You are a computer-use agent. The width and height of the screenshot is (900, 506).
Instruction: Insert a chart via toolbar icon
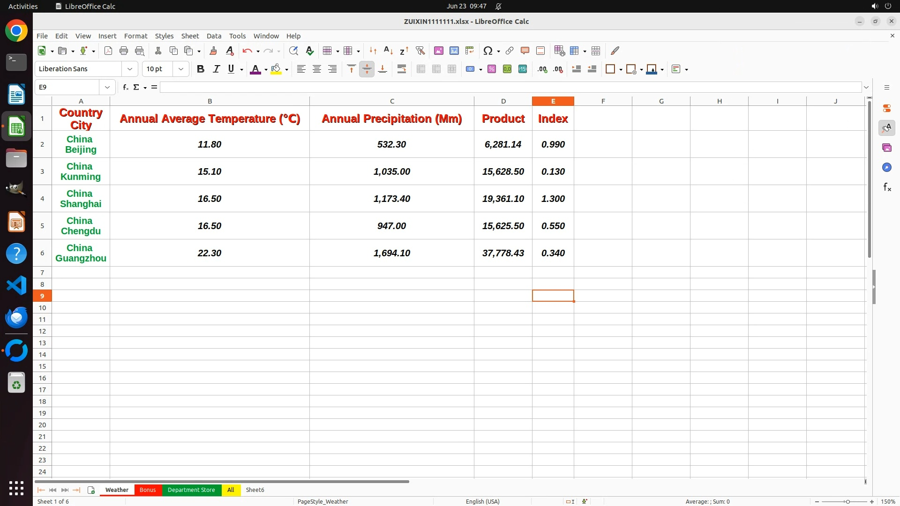[x=454, y=51]
